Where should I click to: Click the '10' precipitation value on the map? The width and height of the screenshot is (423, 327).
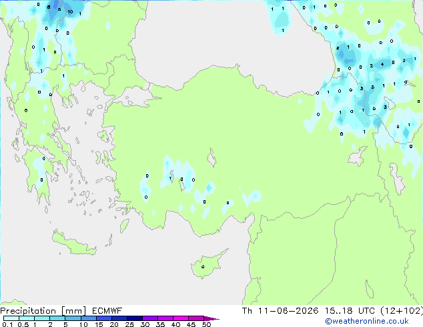(70, 11)
